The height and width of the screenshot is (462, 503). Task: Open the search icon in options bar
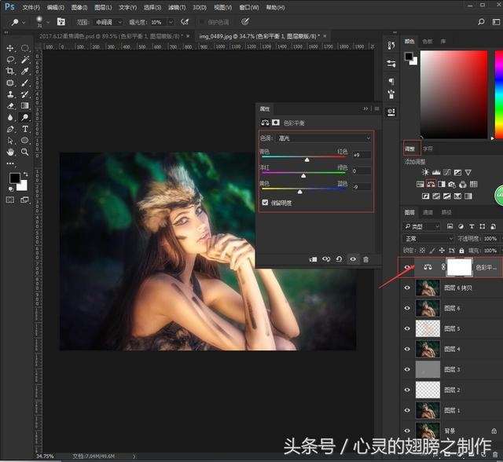point(481,22)
